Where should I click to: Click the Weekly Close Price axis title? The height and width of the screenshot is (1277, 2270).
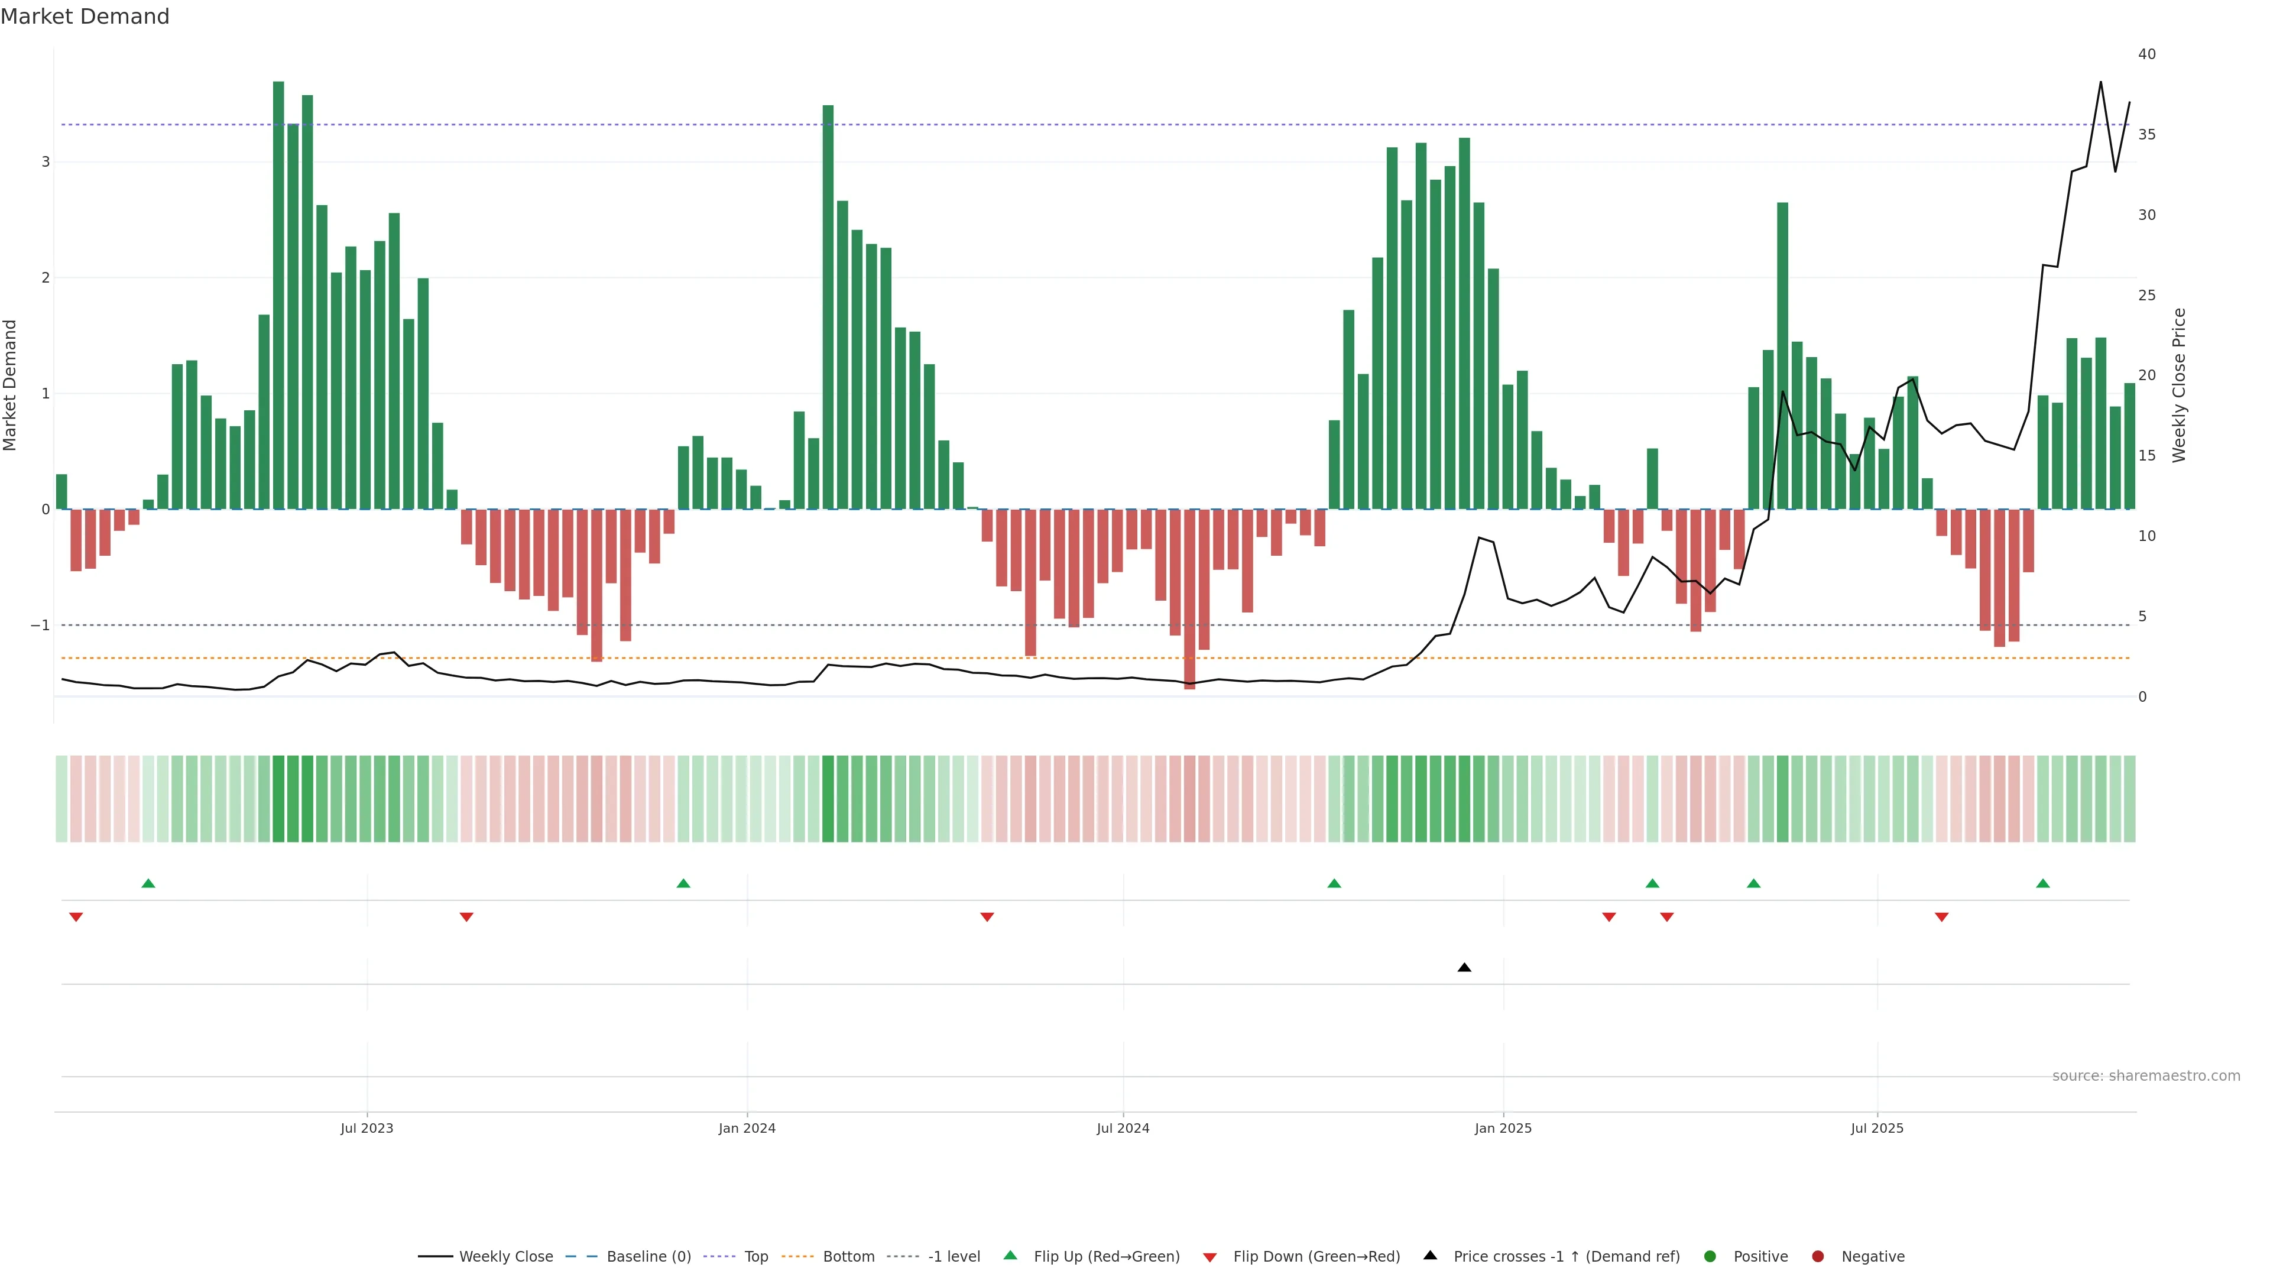point(2178,385)
